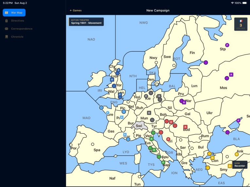250x187 pixels.
Task: Select the fleet unit in London
Action: pos(120,94)
